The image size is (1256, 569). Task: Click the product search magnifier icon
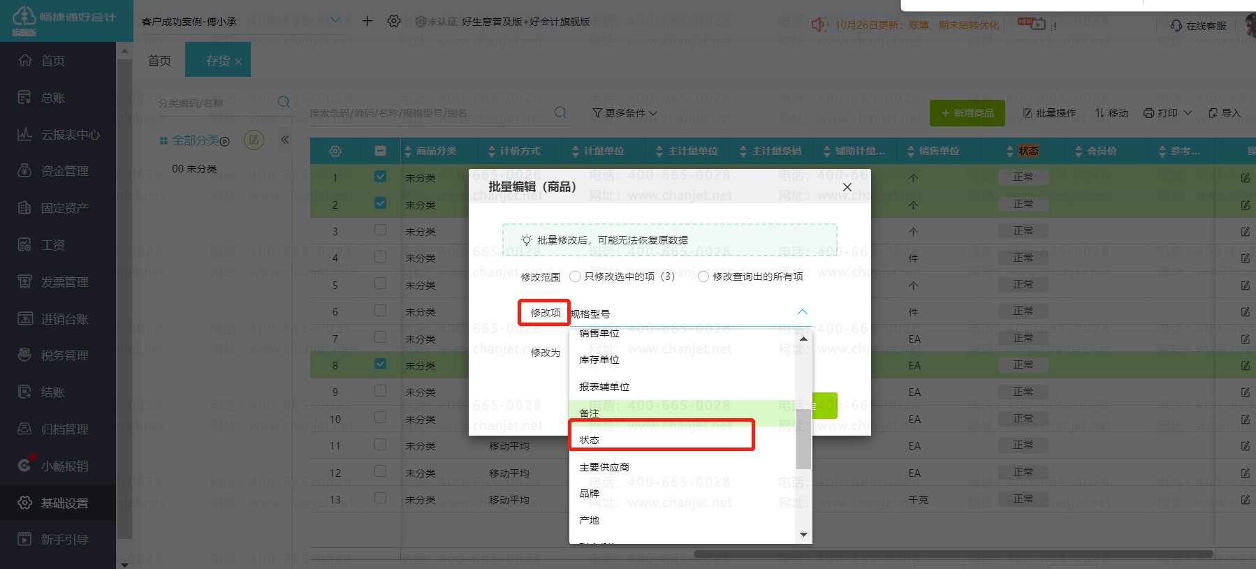click(x=560, y=112)
